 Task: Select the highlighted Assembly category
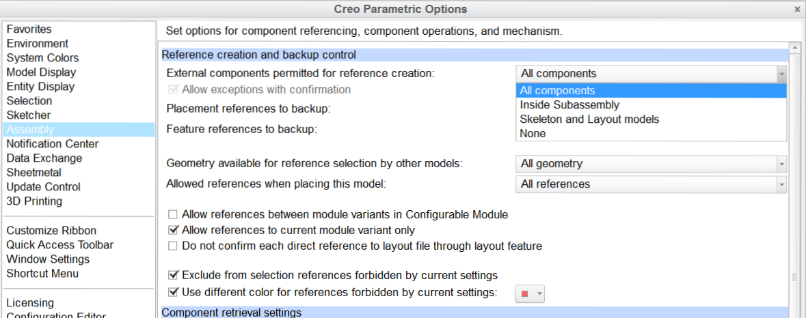(79, 130)
